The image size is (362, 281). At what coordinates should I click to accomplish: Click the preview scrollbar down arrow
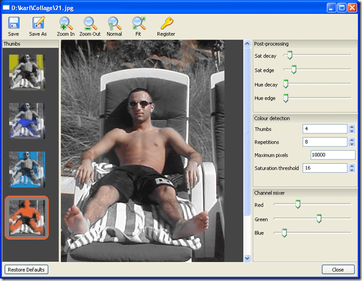click(x=247, y=258)
